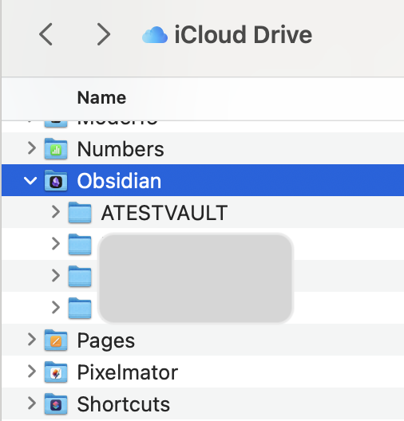Image resolution: width=404 pixels, height=421 pixels.
Task: Click the Obsidian folder icon
Action: click(56, 180)
